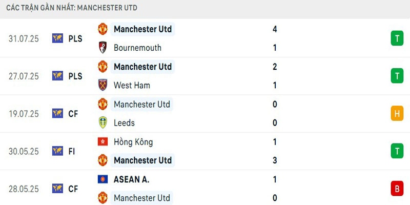Open the Leeds team link
The image size is (410, 205).
(x=124, y=122)
